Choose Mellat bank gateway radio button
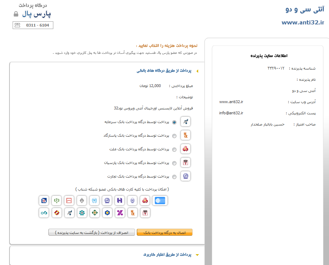The width and height of the screenshot is (329, 265). click(x=174, y=150)
